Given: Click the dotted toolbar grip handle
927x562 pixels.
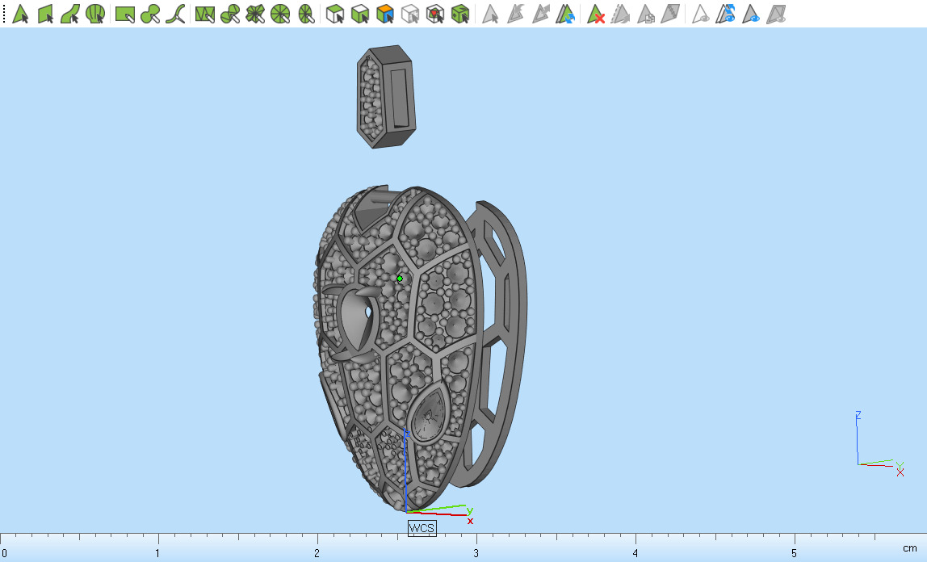Looking at the screenshot, I should pyautogui.click(x=3, y=13).
